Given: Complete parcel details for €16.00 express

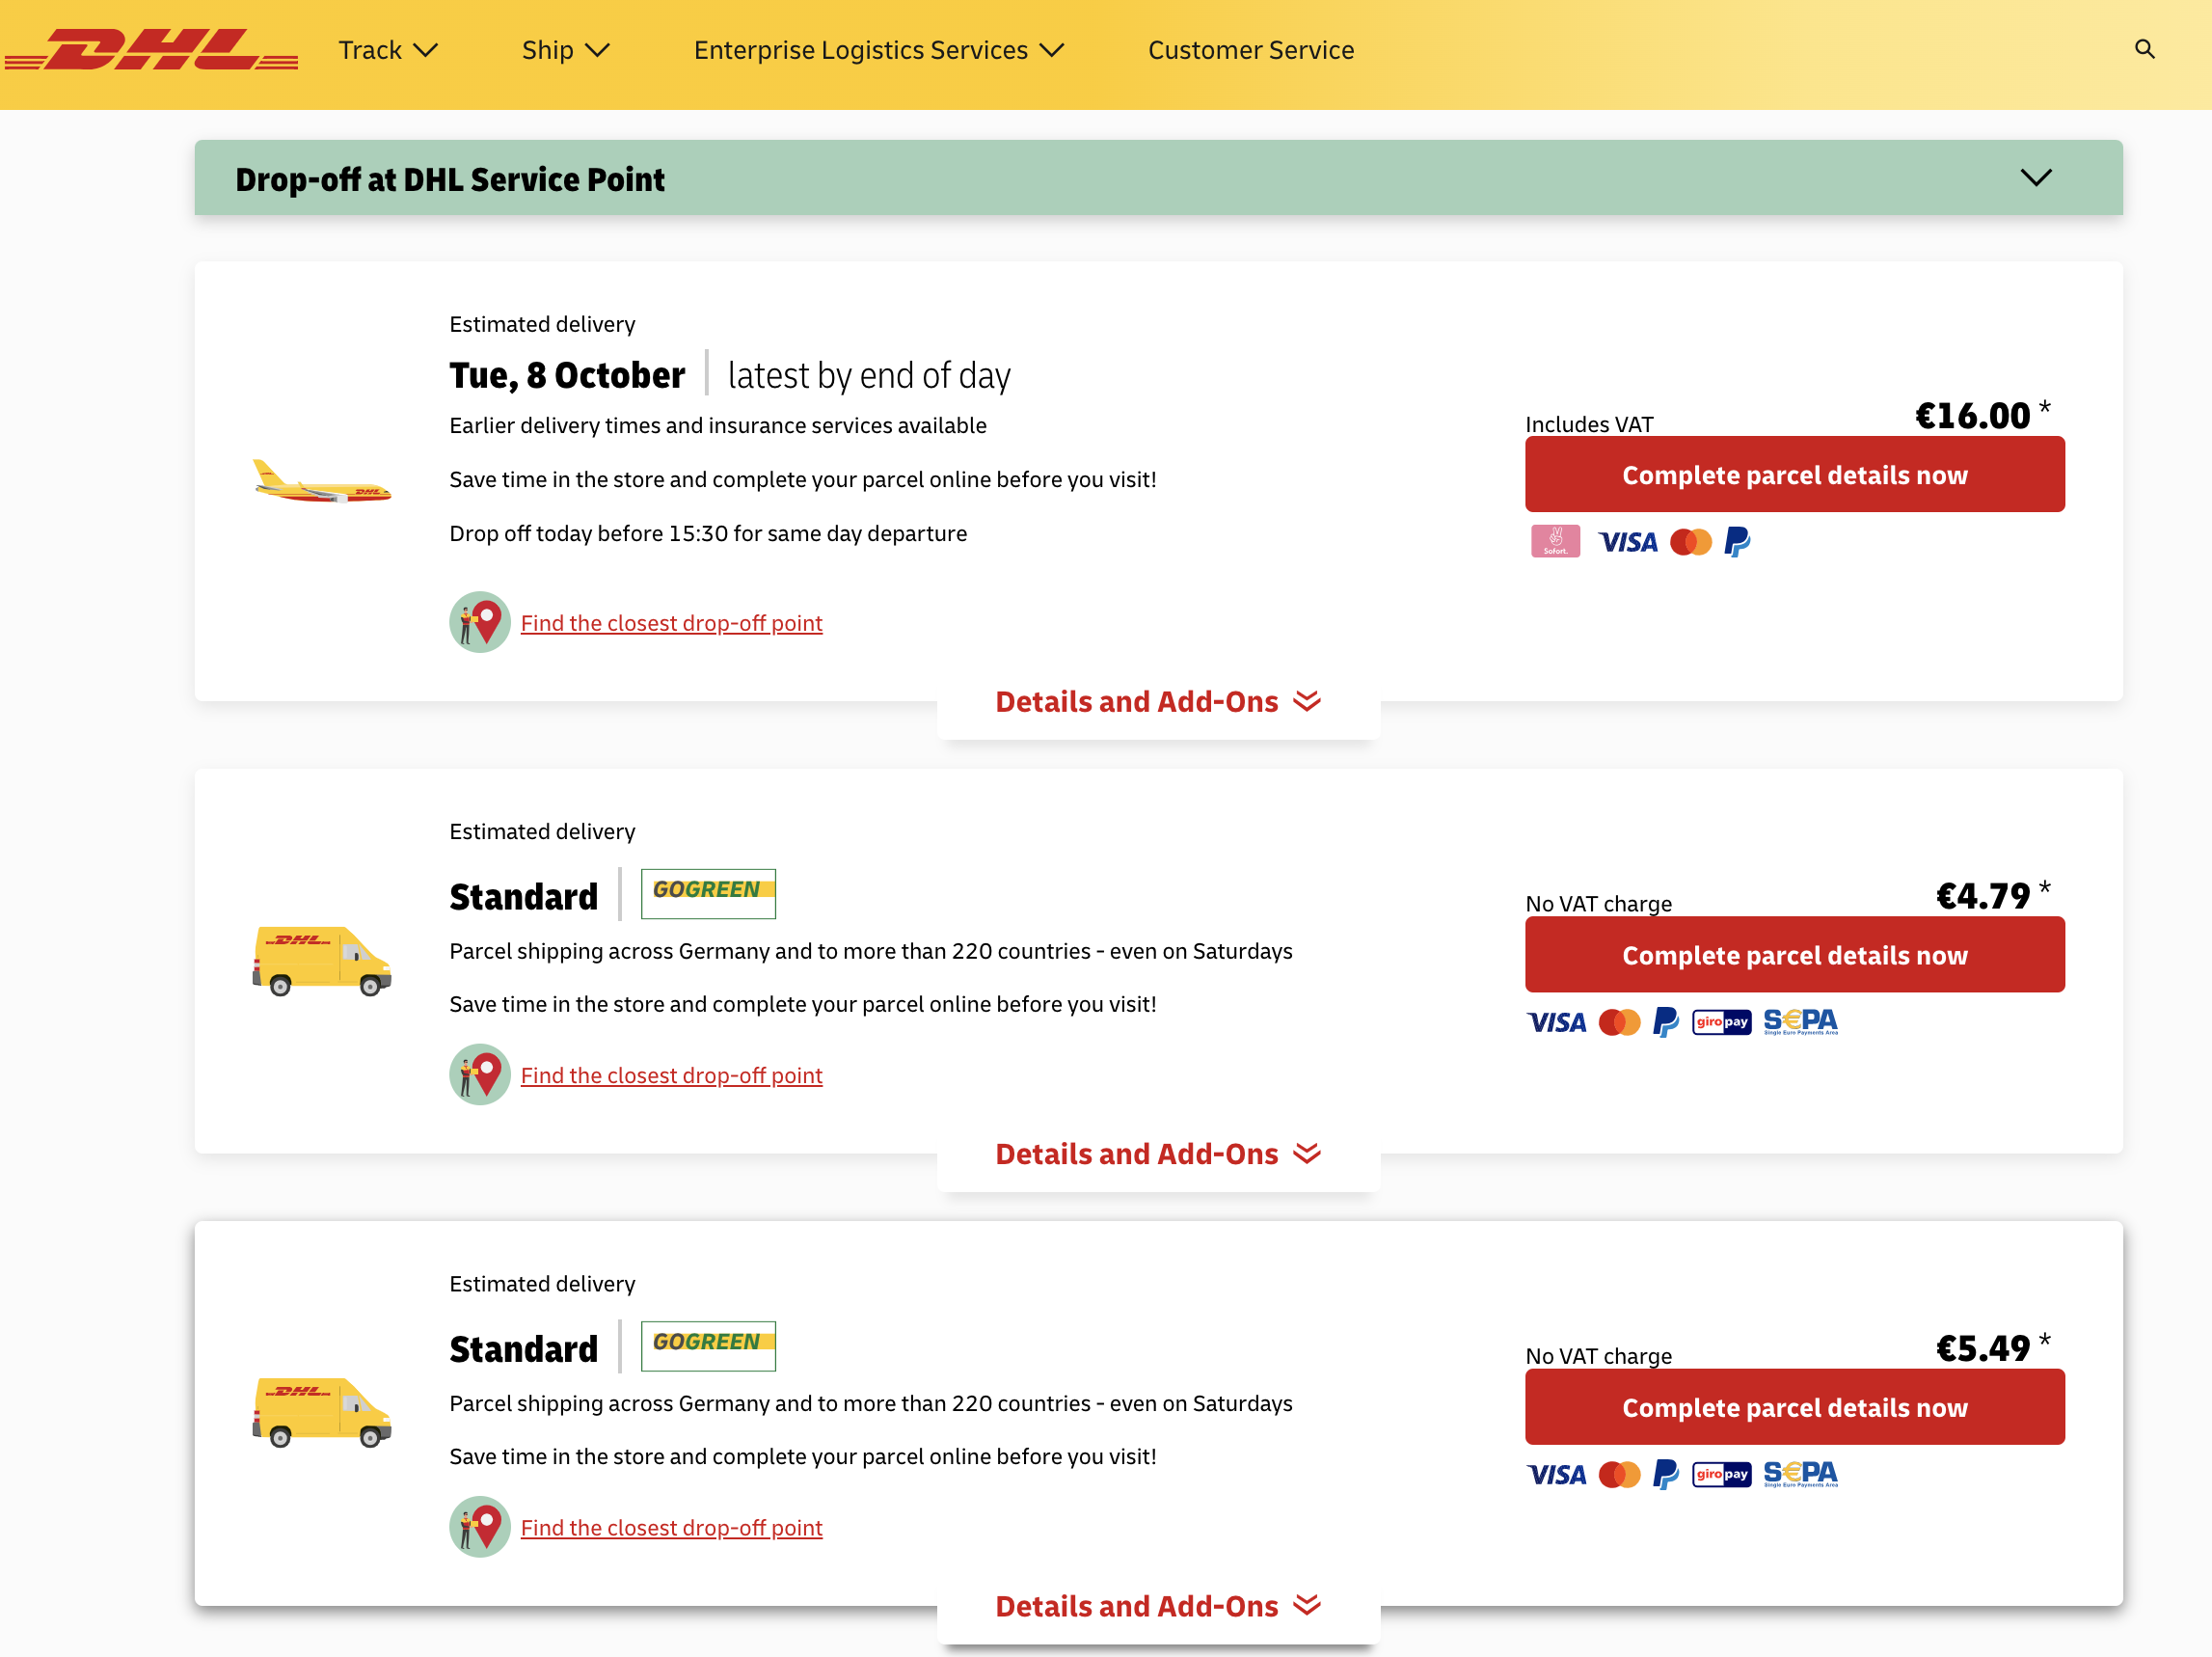Looking at the screenshot, I should tap(1794, 475).
